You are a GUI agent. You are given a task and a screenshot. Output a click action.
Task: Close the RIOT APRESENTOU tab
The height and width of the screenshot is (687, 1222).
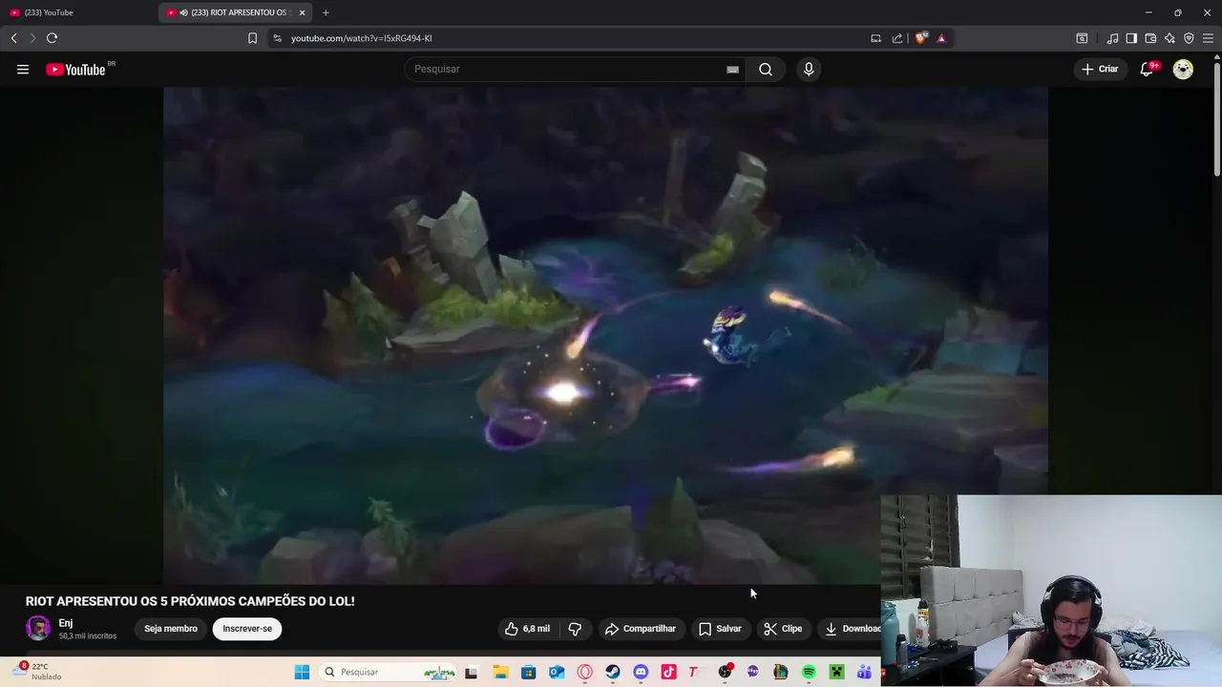[302, 12]
